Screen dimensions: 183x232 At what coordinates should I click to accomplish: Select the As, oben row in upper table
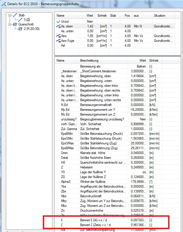click(115, 26)
